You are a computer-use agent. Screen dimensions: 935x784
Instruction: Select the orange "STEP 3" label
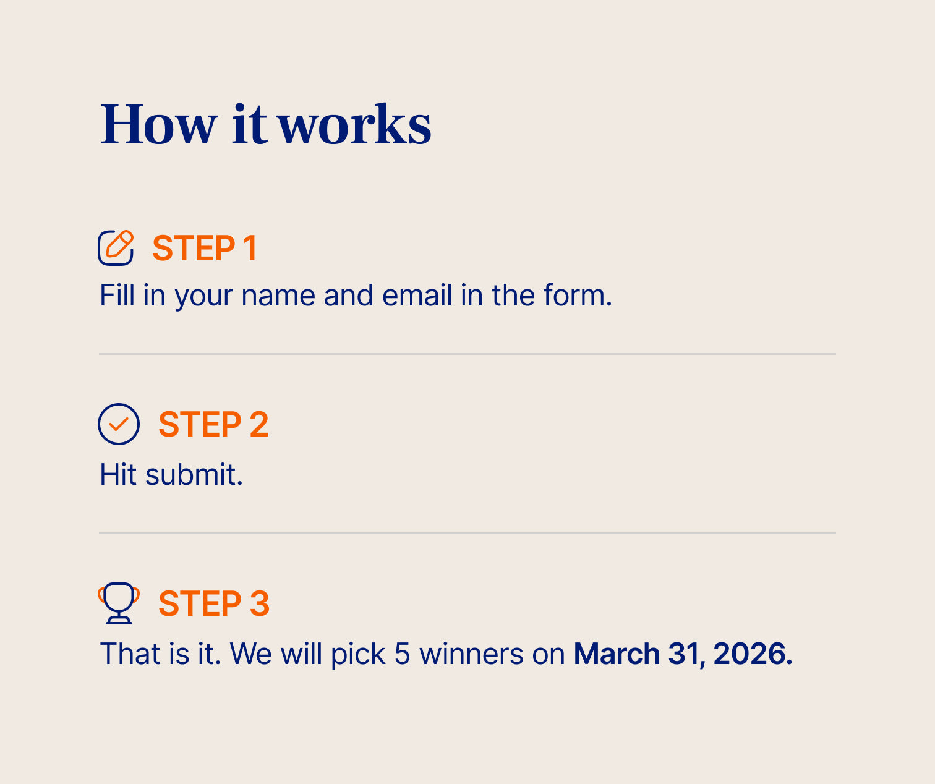pos(214,603)
